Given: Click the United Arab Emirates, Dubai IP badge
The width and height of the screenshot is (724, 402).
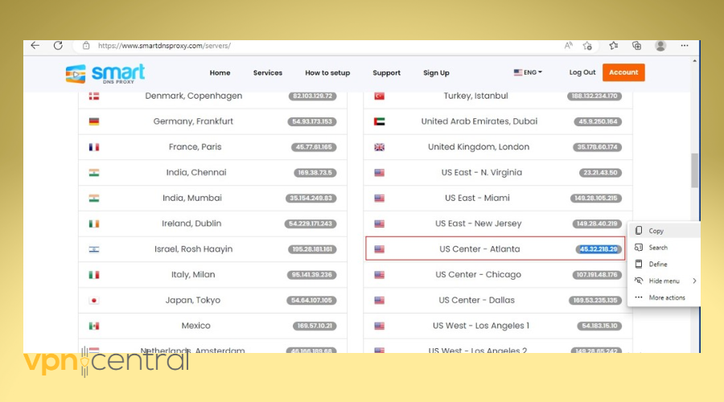Looking at the screenshot, I should coord(598,121).
